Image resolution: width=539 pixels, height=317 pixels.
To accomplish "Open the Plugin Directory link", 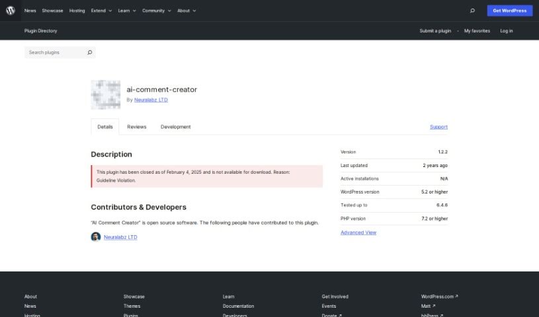I will click(40, 31).
